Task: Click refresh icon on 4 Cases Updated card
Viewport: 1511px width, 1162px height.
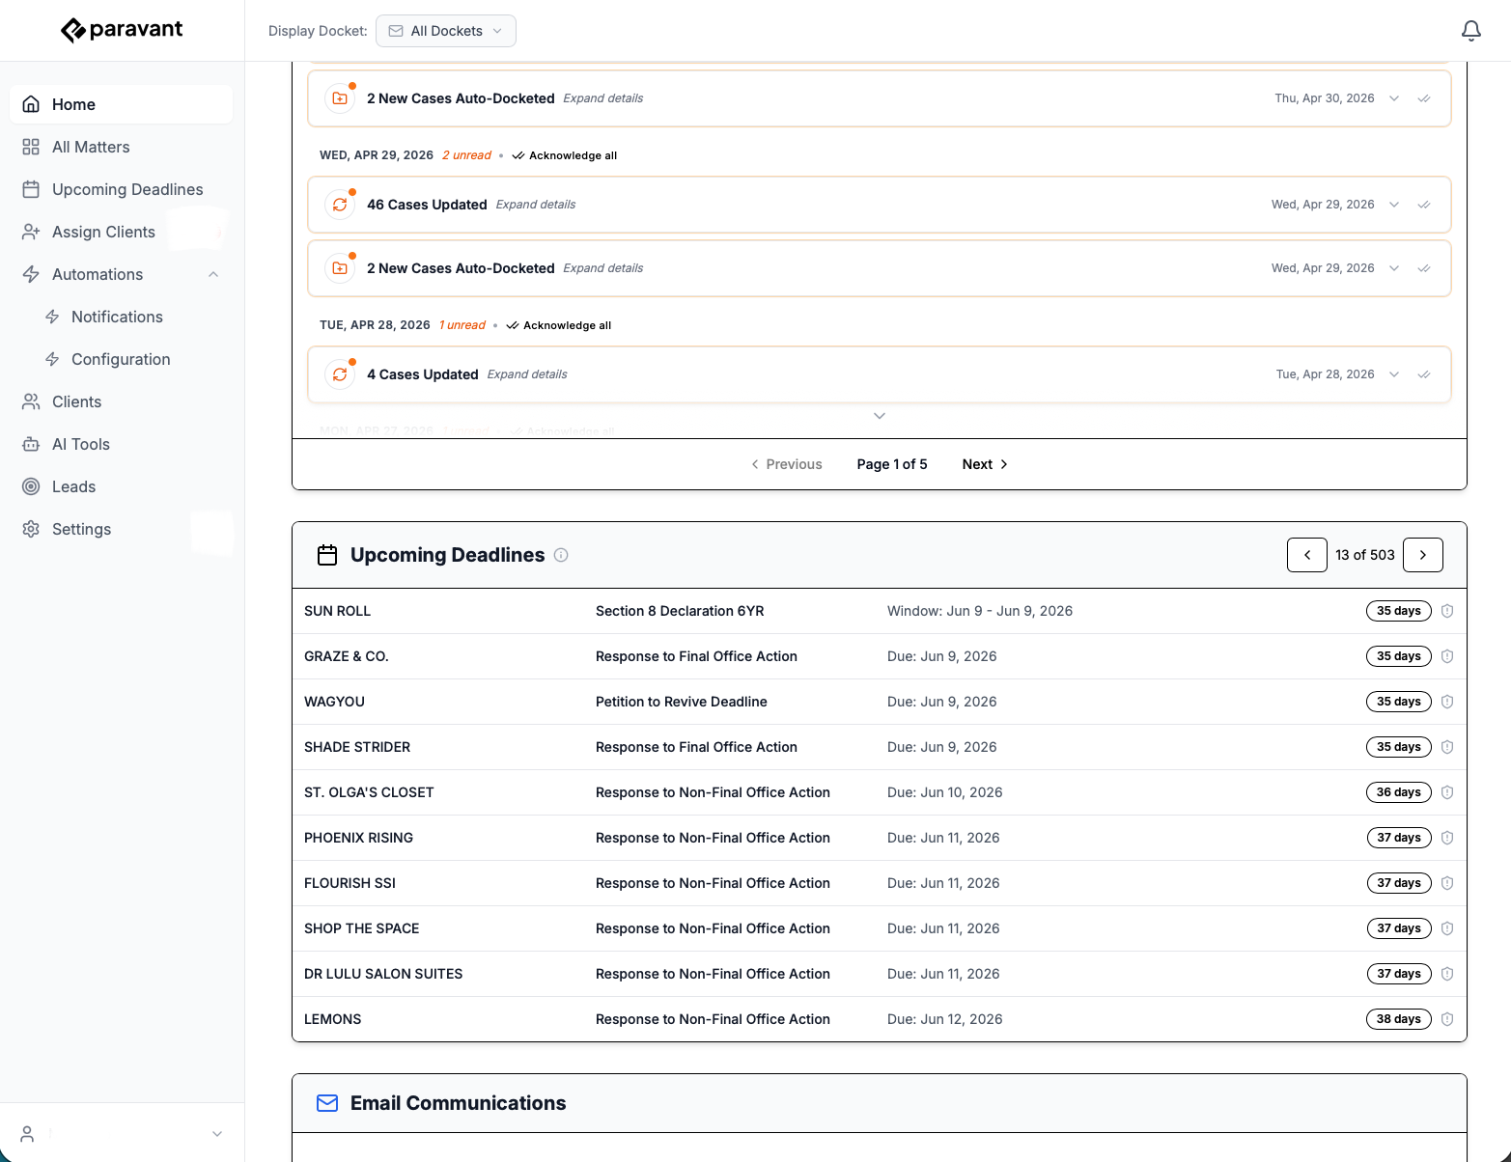Action: (x=340, y=374)
